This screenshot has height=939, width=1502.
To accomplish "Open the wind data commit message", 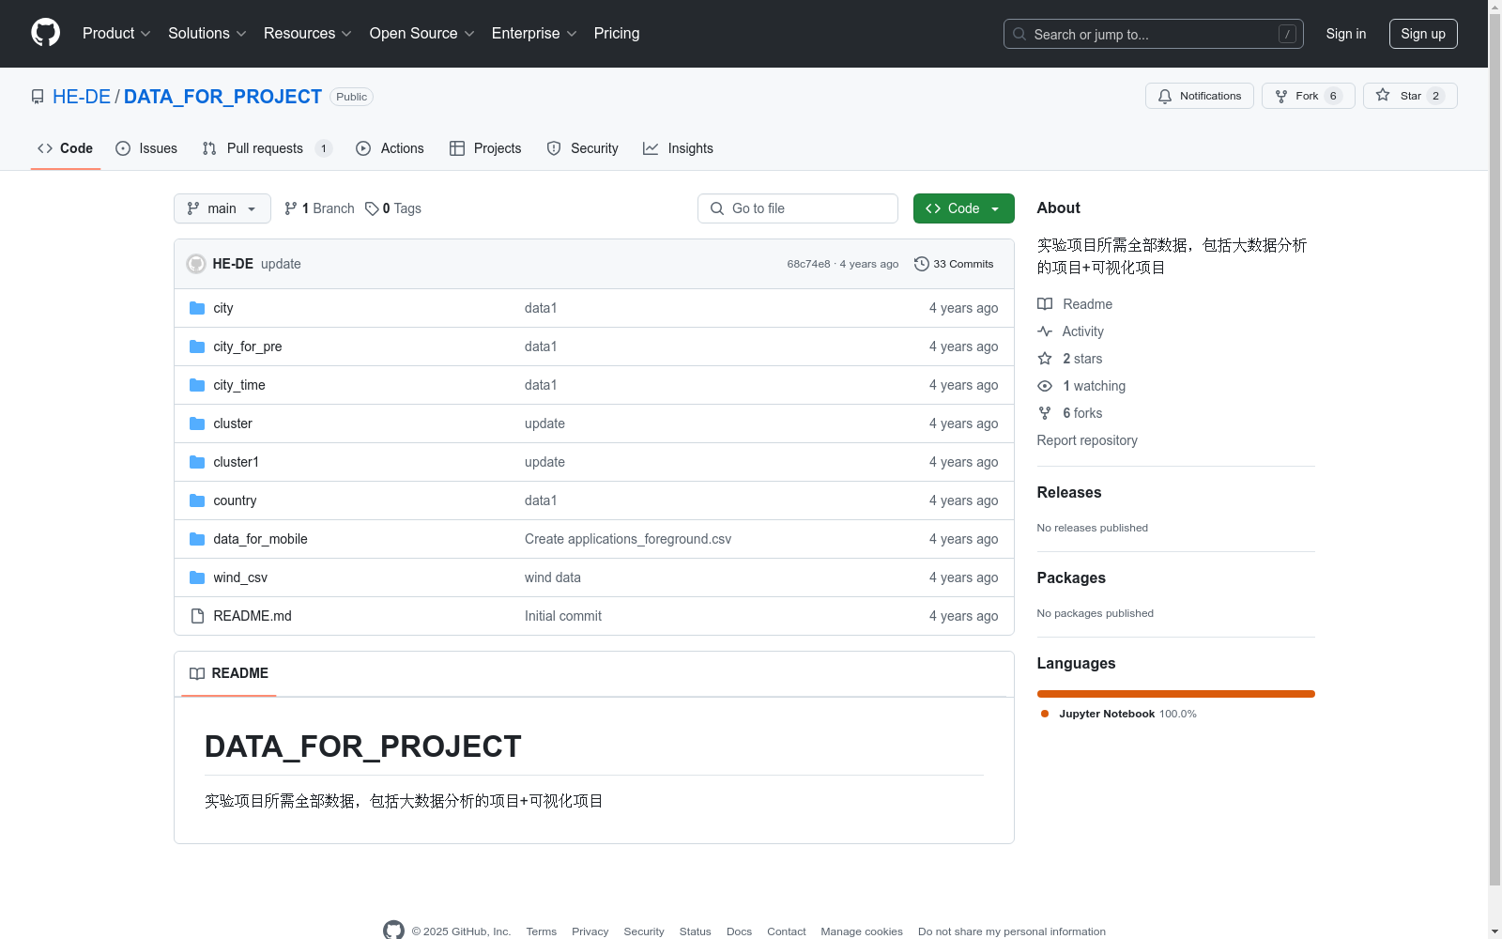I will click(553, 577).
